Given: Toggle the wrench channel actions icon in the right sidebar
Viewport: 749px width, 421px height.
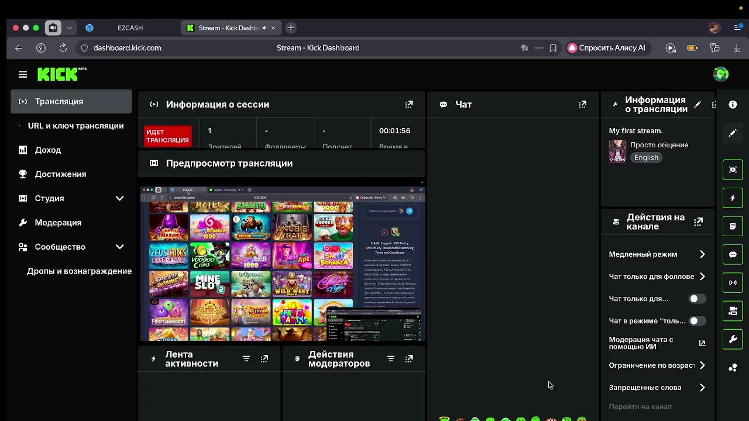Looking at the screenshot, I should pos(733,340).
